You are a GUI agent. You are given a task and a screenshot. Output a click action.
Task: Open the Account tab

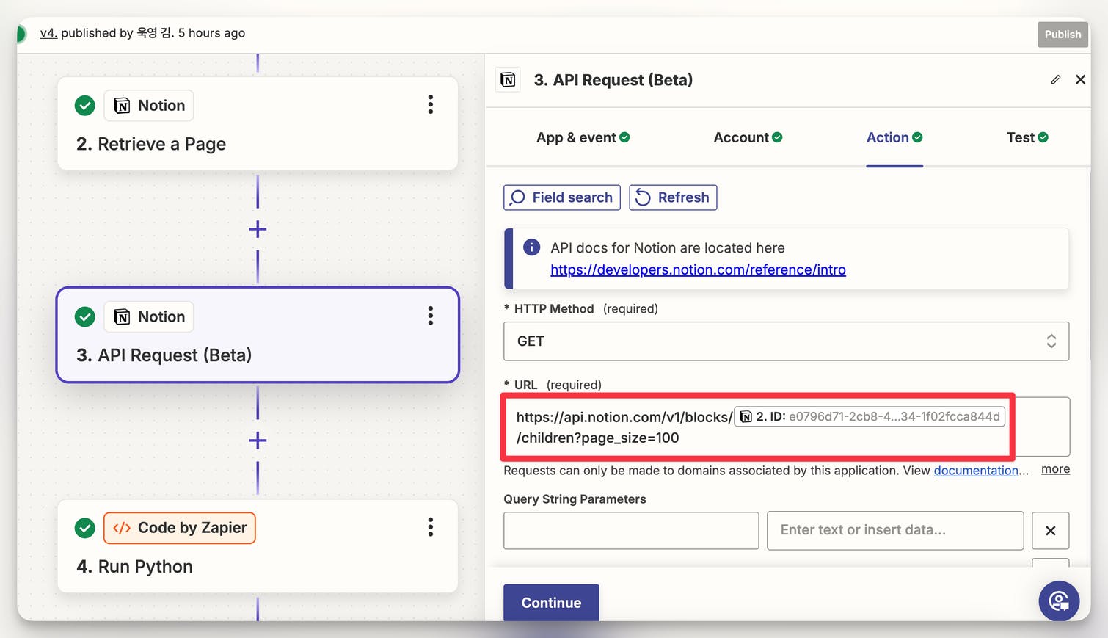(747, 137)
